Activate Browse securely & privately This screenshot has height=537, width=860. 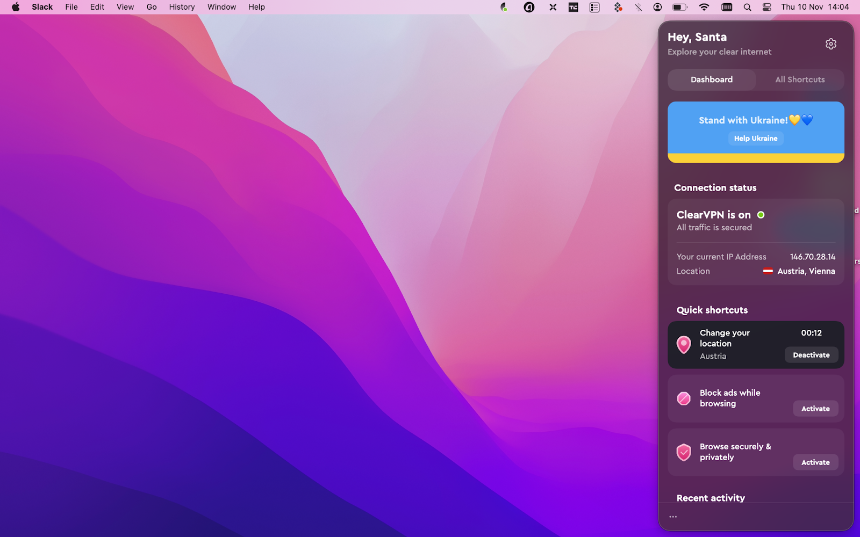(x=815, y=462)
